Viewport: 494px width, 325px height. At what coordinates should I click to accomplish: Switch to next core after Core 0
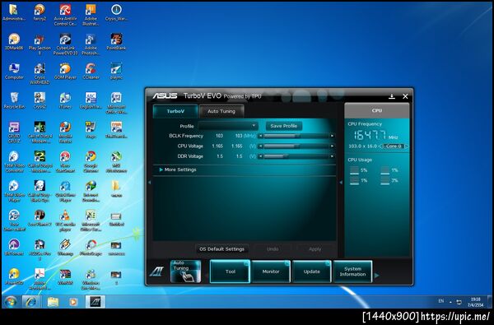(407, 146)
